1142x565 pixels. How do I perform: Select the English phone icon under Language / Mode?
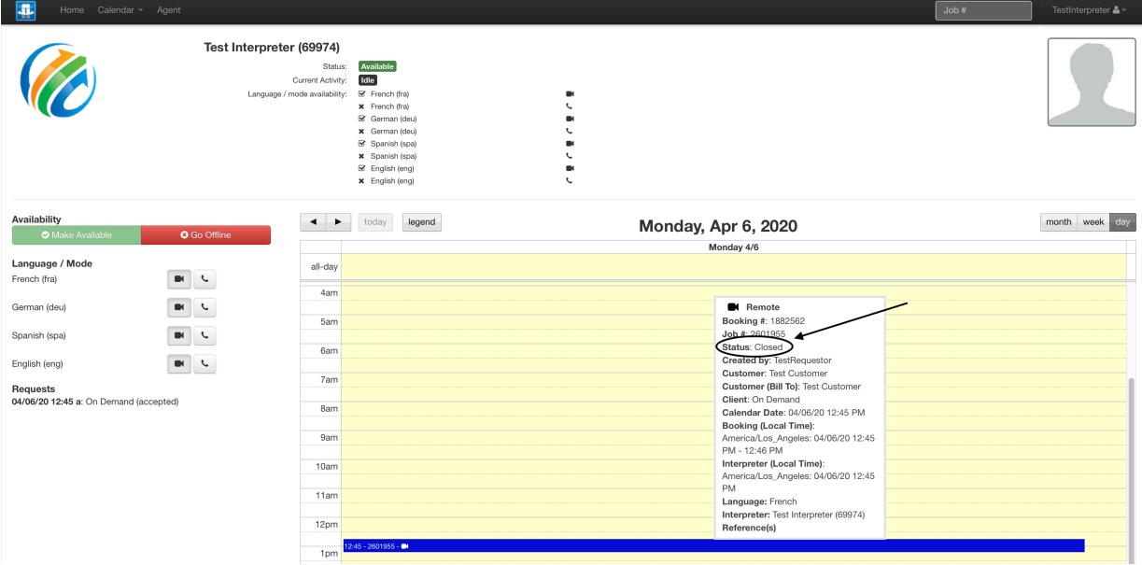point(204,363)
